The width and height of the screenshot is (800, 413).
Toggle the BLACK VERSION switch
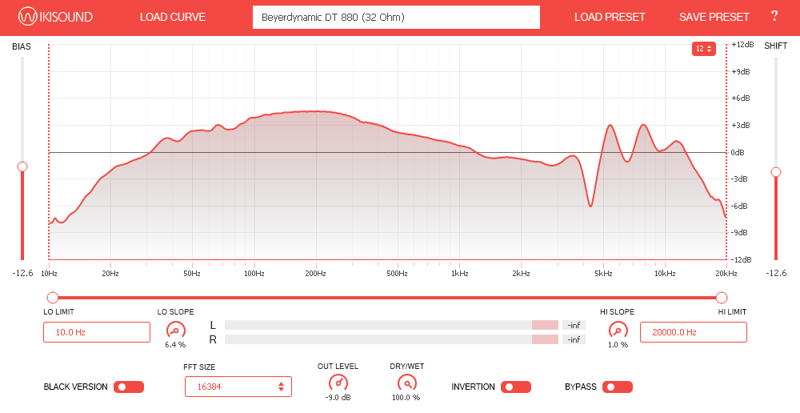129,387
